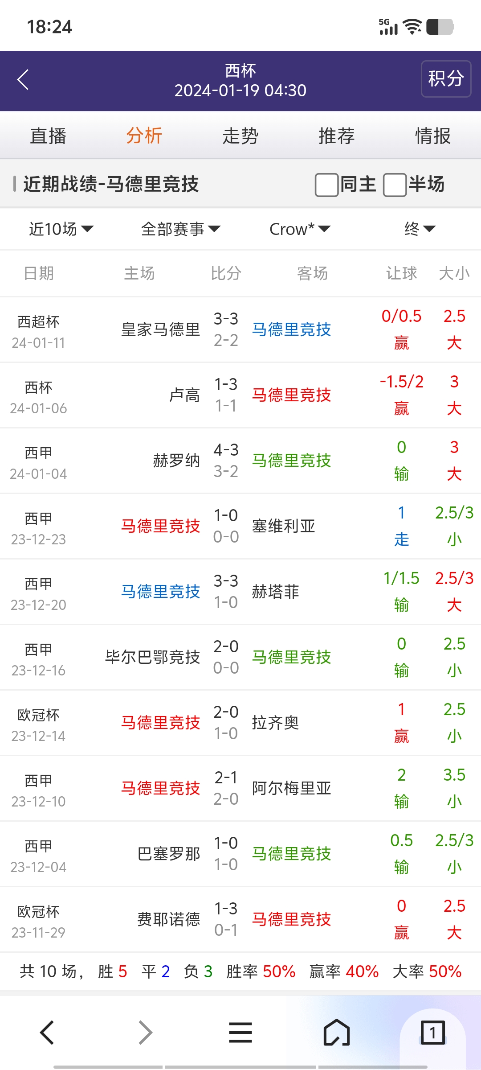Image resolution: width=481 pixels, height=1070 pixels.
Task: Expand the 近10场 dropdown
Action: (x=61, y=229)
